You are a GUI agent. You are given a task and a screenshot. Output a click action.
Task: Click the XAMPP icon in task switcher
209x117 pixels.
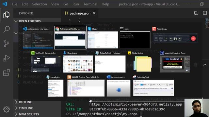(69, 77)
